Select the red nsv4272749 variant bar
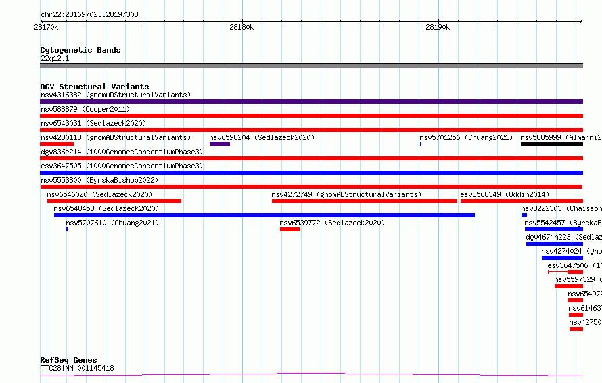The width and height of the screenshot is (602, 383). pos(365,201)
